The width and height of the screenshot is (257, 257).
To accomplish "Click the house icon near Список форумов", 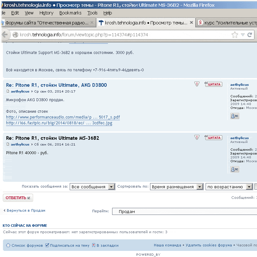I will point(8,245).
